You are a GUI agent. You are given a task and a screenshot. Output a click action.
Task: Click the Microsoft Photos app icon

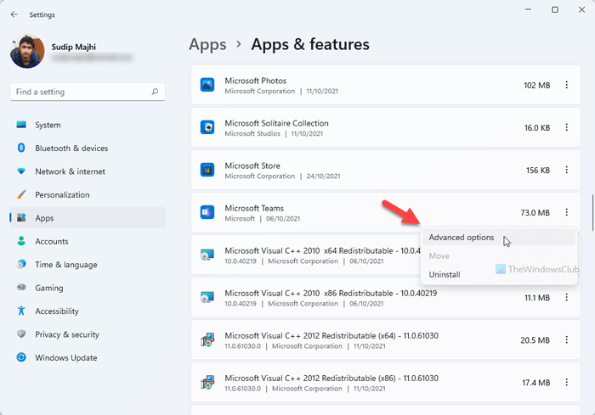click(207, 85)
